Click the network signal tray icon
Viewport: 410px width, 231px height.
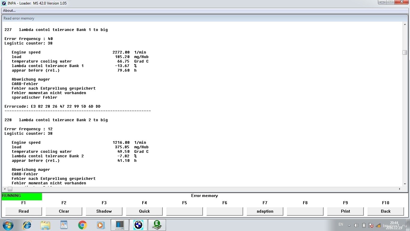[378, 225]
